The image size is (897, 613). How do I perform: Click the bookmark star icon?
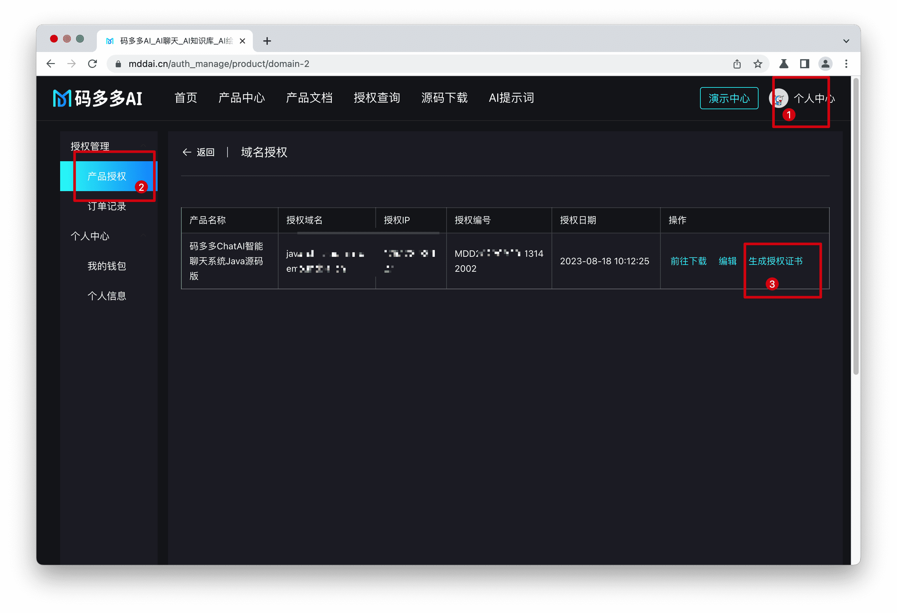tap(758, 64)
